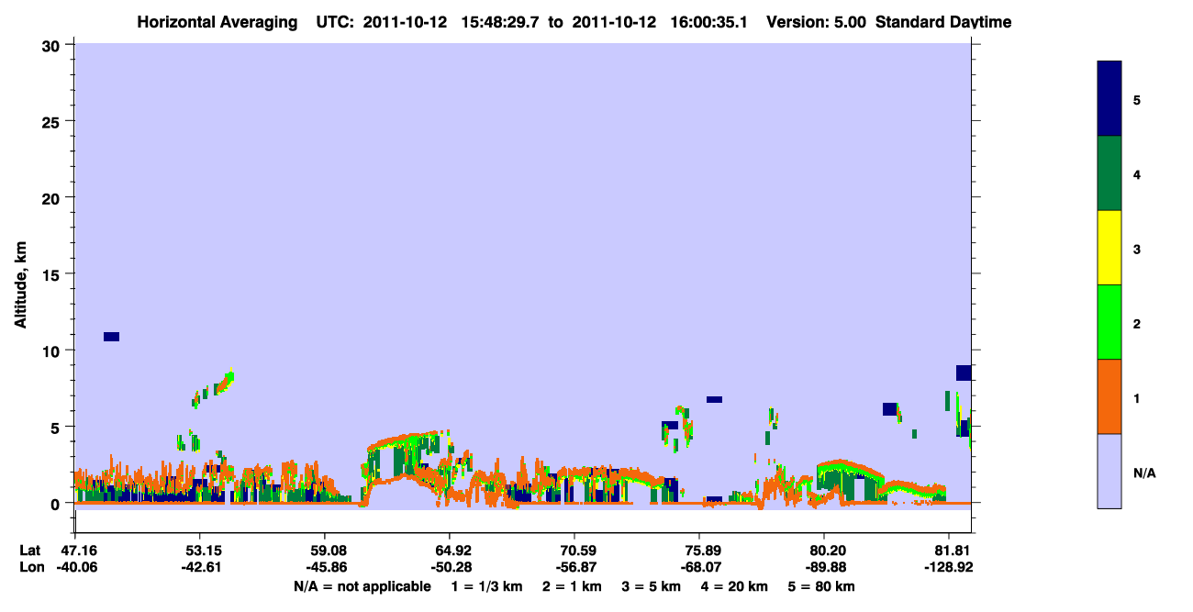Viewport: 1193px width, 612px height.
Task: Click the 'Lon' row label
Action: coord(31,567)
